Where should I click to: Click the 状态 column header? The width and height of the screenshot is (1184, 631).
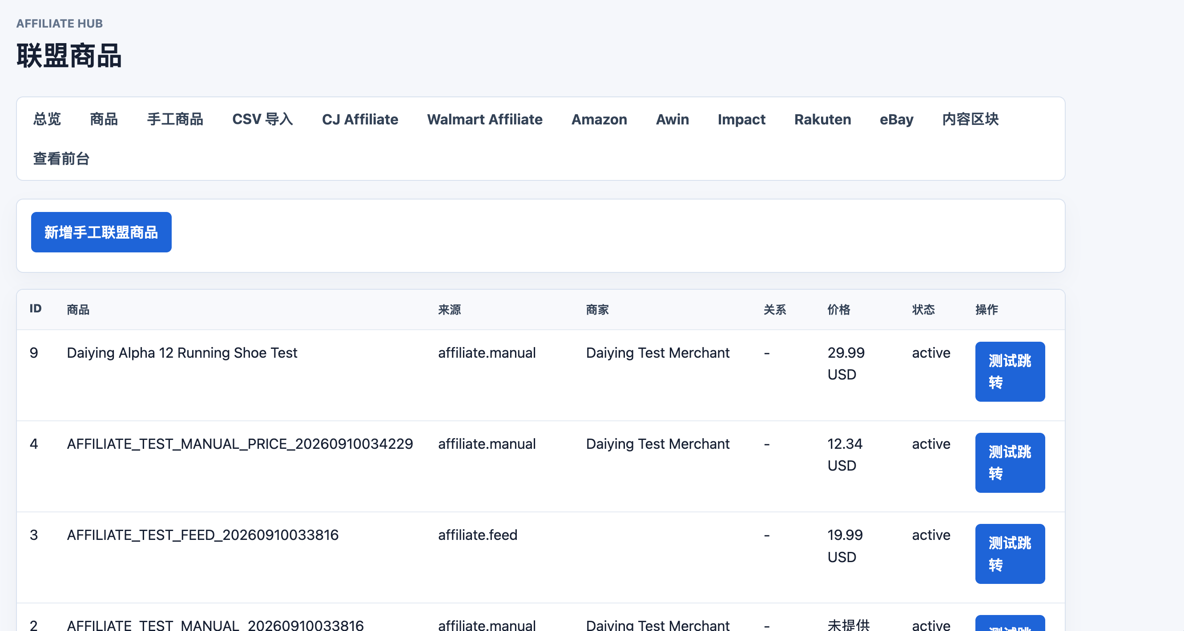pyautogui.click(x=923, y=310)
